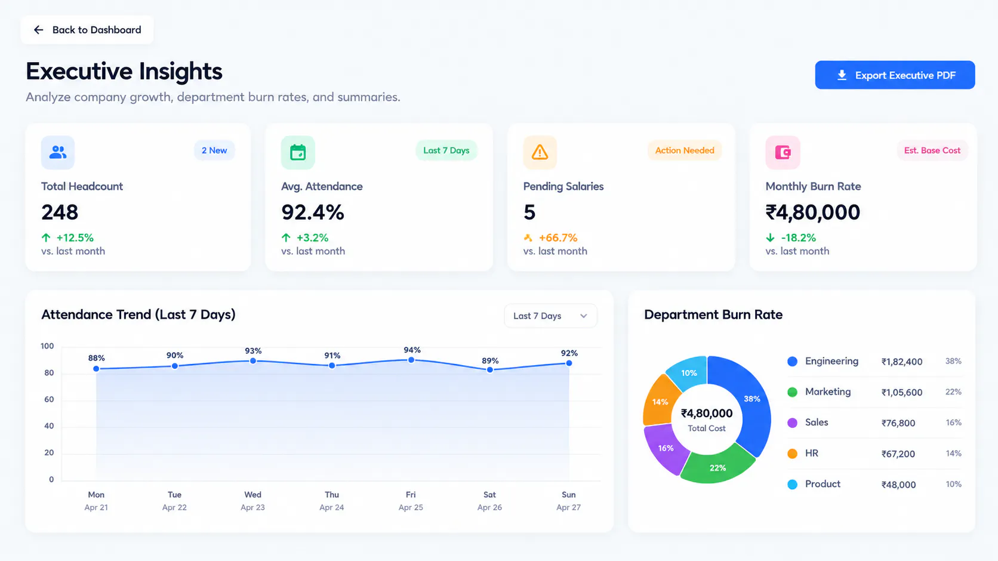Click the 10% light blue donut segment
Image resolution: width=998 pixels, height=561 pixels.
[689, 372]
